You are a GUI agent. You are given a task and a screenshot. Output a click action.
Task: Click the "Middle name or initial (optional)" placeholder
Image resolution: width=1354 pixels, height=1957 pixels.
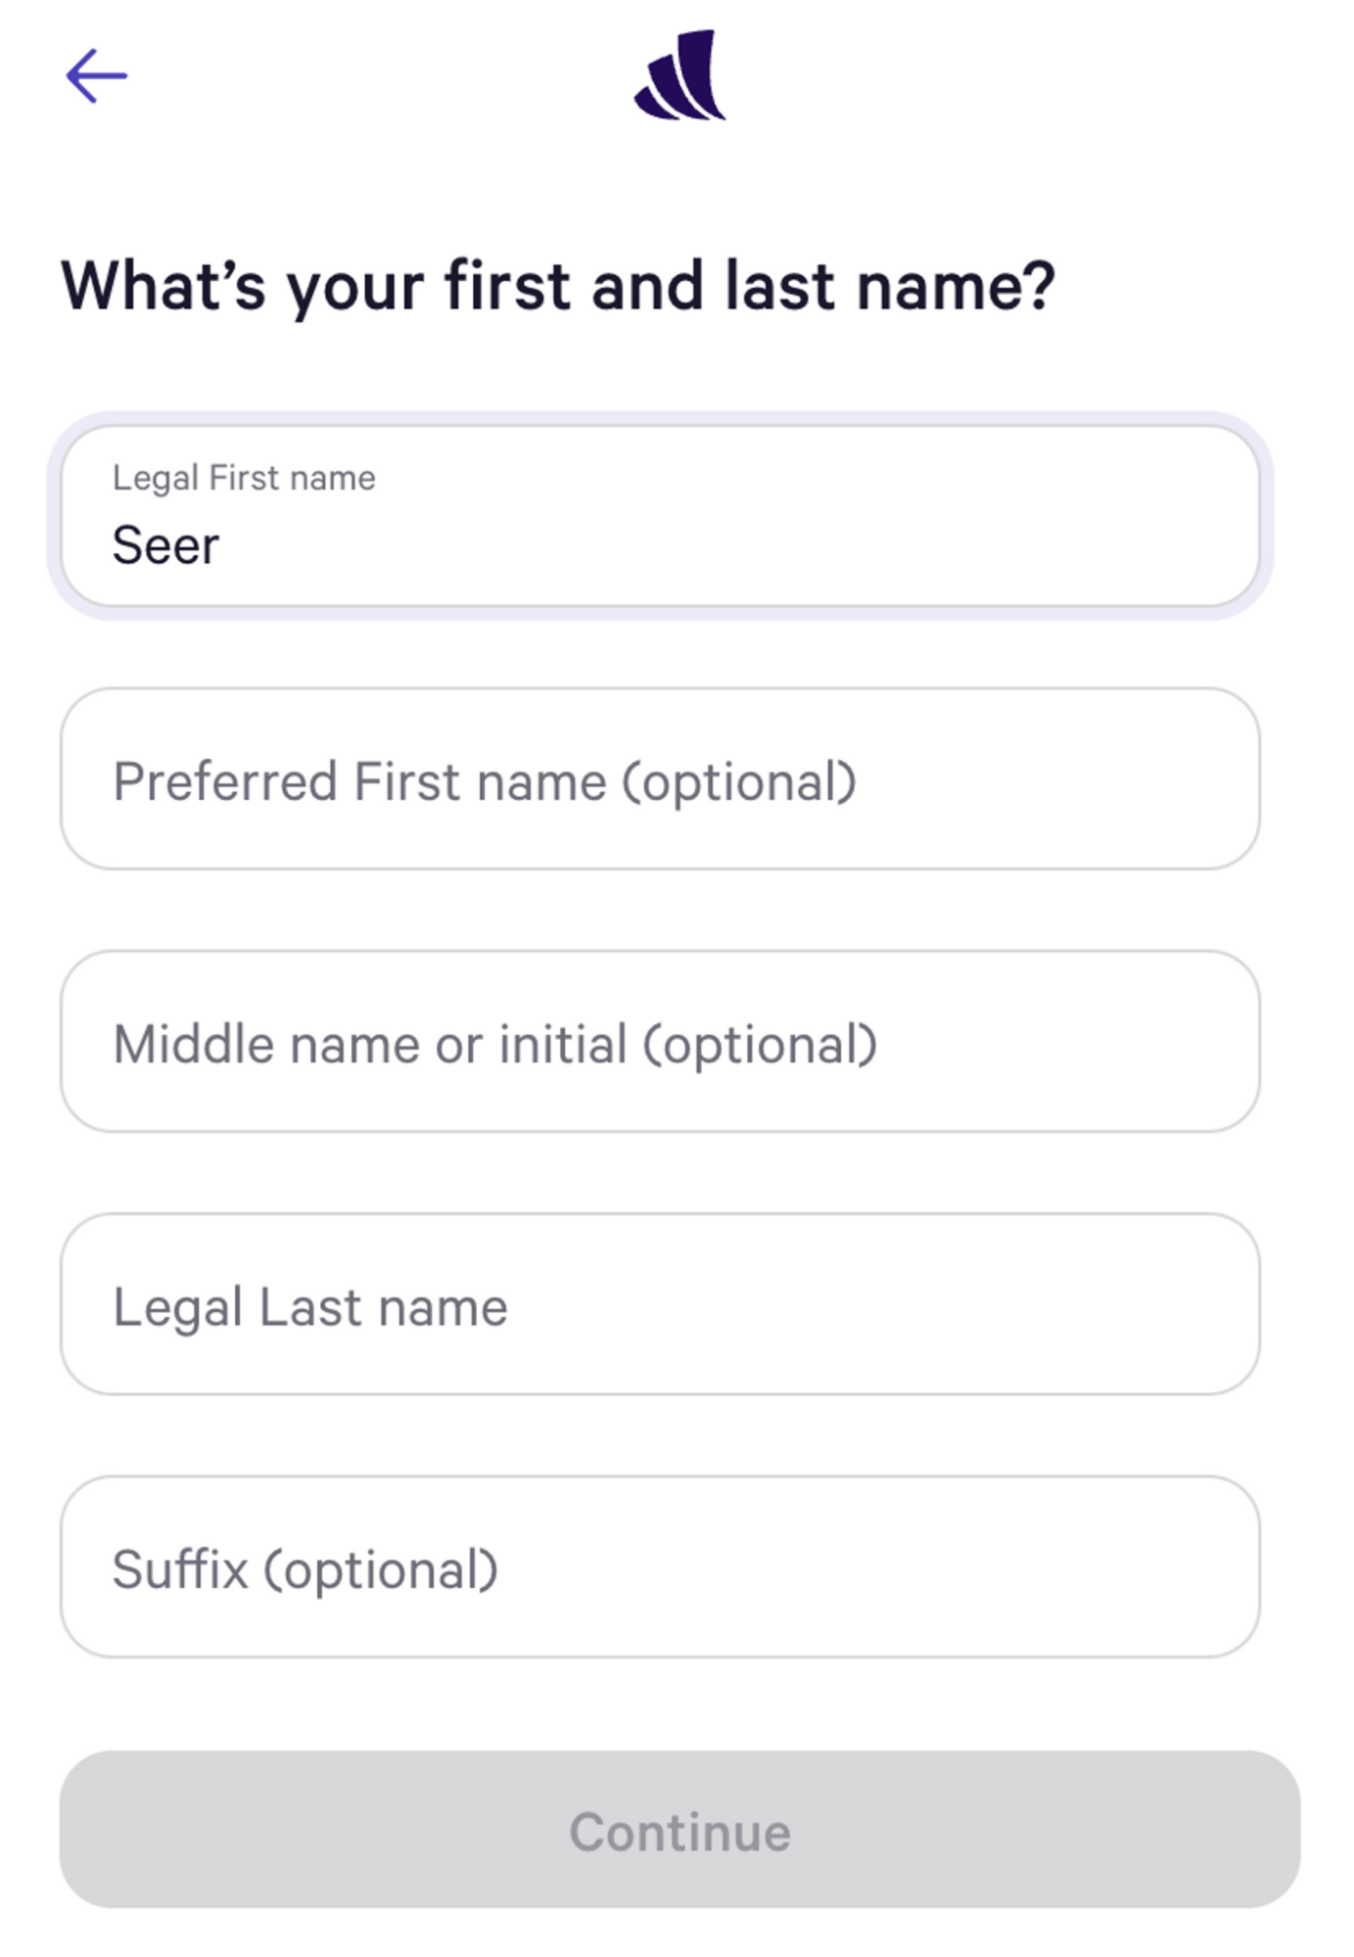[495, 1045]
